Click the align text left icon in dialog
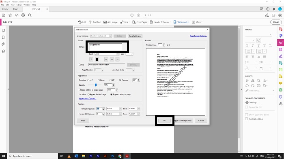This screenshot has width=284, height=159. tap(106, 59)
